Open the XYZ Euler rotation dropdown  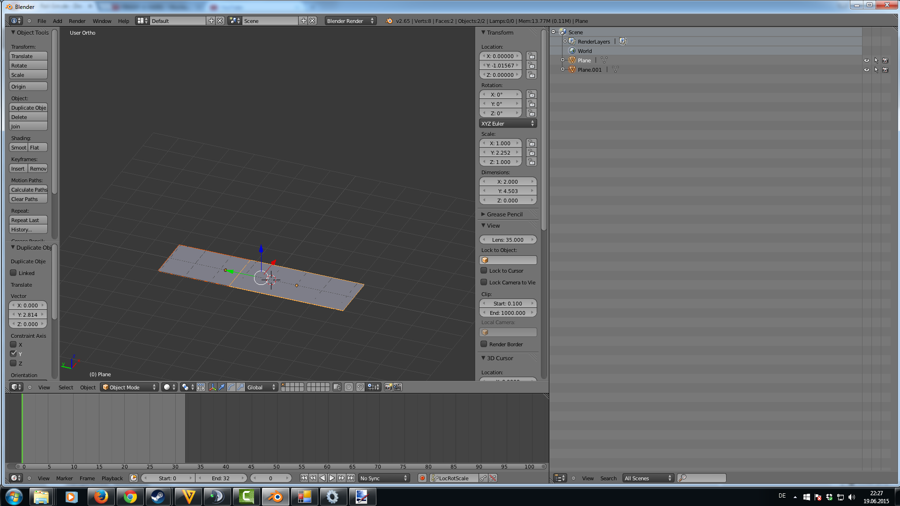tap(508, 124)
